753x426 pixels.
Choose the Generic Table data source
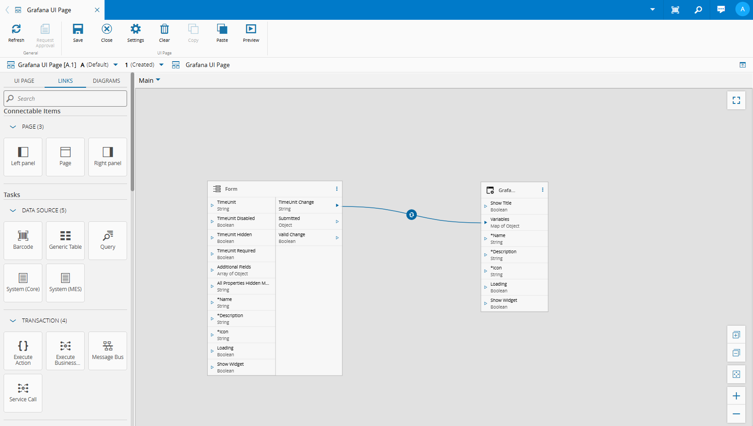point(65,241)
